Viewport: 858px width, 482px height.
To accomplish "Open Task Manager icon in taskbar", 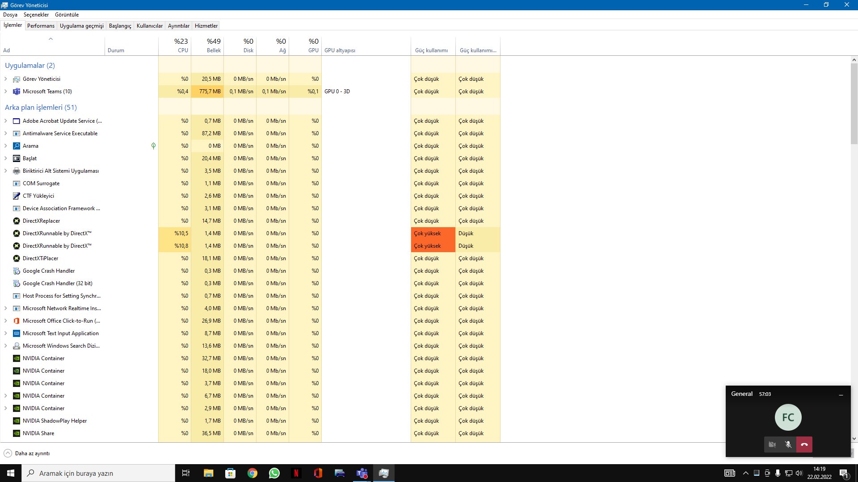I will 383,473.
